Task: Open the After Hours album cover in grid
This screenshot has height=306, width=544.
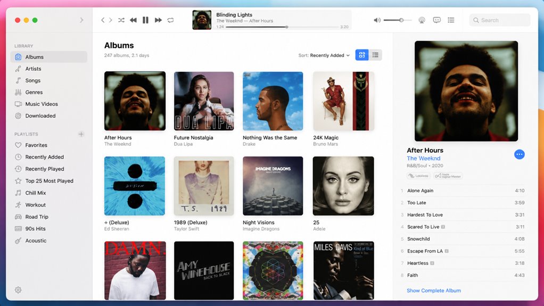Action: coord(135,101)
